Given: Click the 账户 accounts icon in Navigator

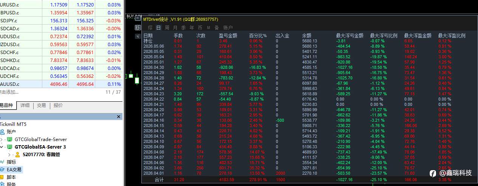Looking at the screenshot, I should 2,132.
